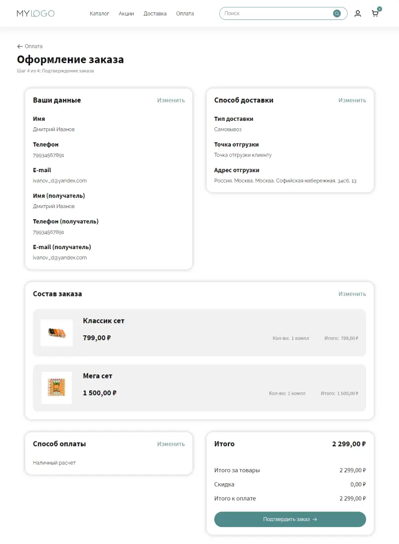Viewport: 399px width, 544px height.
Task: Click the Классик сет product thumbnail
Action: pyautogui.click(x=56, y=332)
